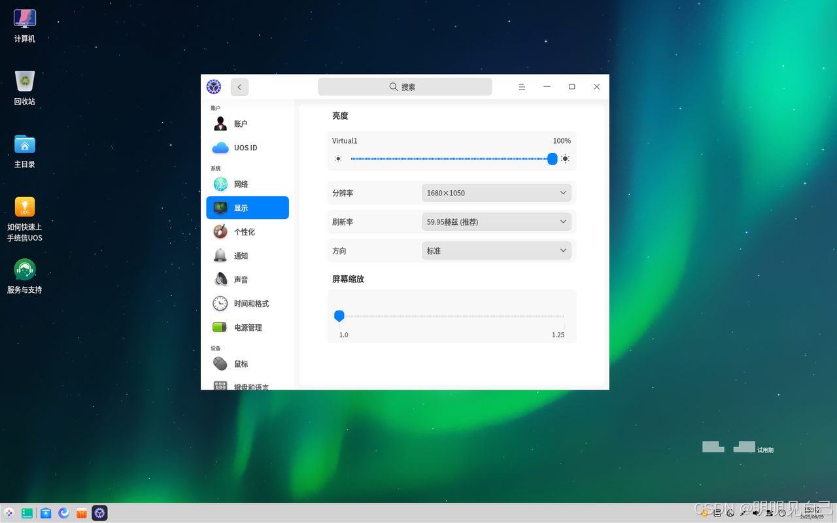Click the low brightness sun icon
837x523 pixels.
pos(338,159)
